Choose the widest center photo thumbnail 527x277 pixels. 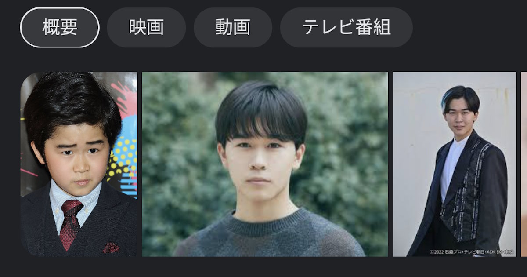265,164
